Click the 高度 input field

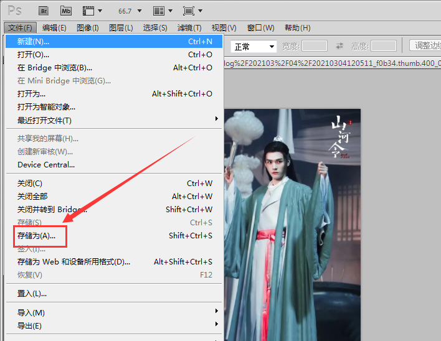(x=384, y=46)
